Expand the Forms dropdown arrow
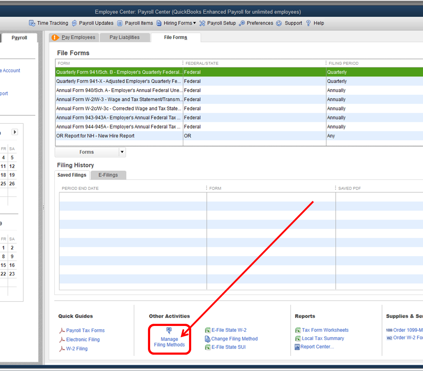Screen dimensions: 423x371 122,152
